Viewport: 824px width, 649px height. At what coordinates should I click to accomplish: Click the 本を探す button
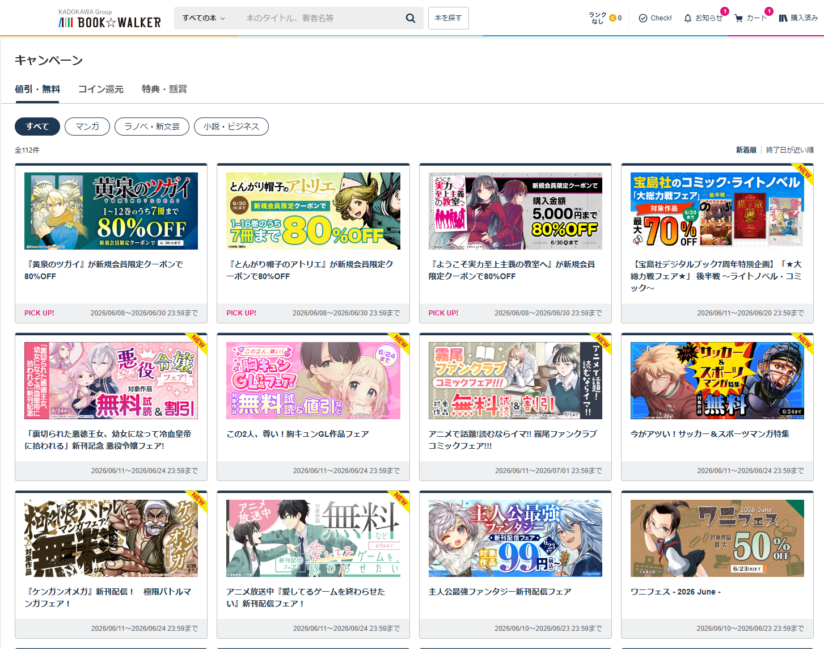click(x=448, y=18)
